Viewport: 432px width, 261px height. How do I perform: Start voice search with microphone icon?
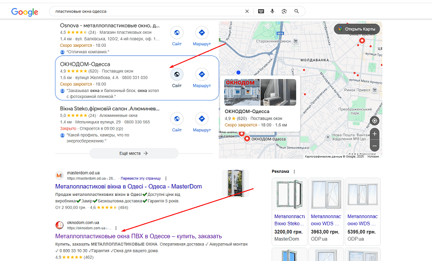click(x=272, y=11)
